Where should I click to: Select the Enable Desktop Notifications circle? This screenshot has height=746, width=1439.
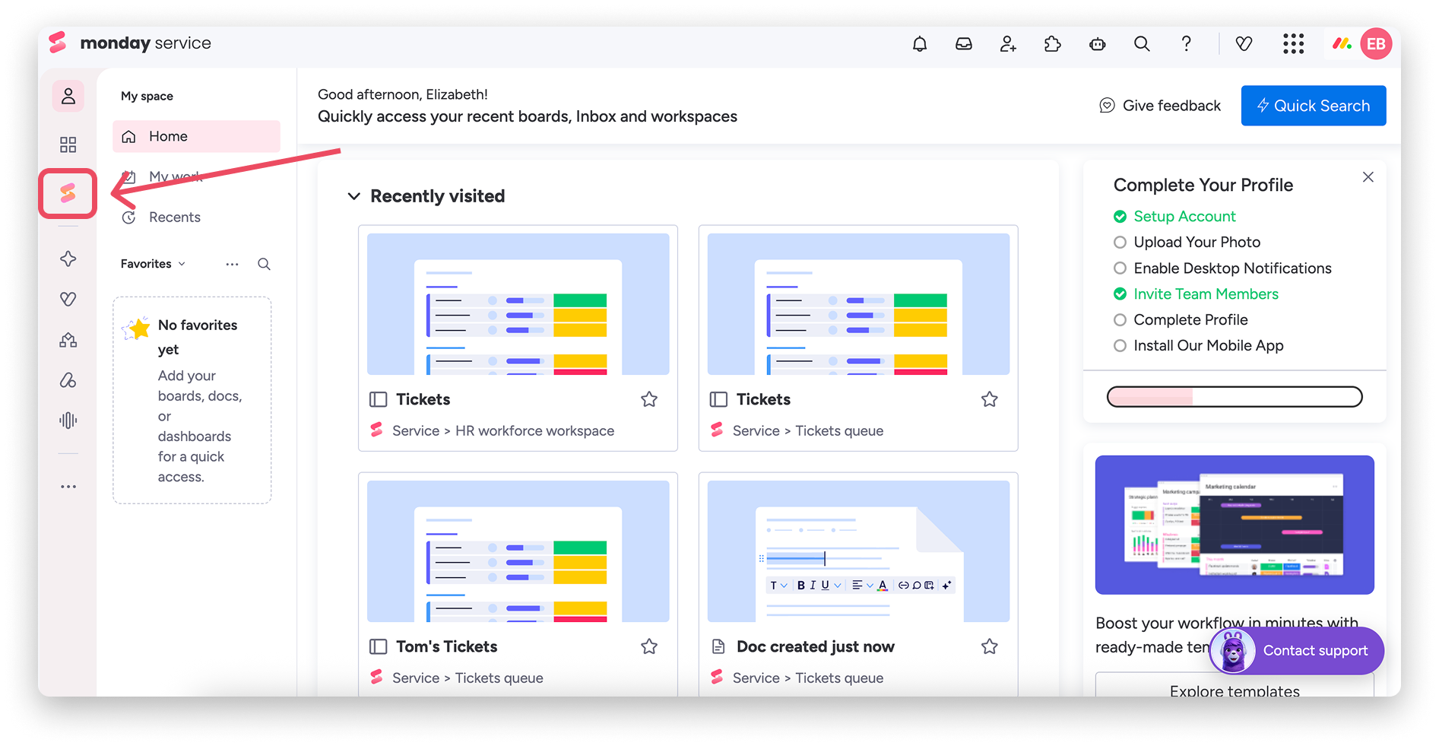(1120, 268)
